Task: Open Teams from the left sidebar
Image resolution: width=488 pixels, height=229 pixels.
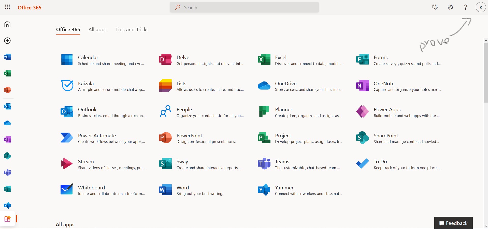Action: click(x=7, y=173)
